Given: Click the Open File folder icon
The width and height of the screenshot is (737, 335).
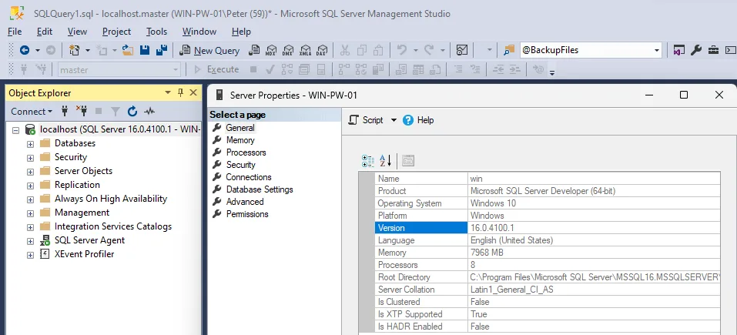Looking at the screenshot, I should [x=127, y=50].
